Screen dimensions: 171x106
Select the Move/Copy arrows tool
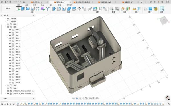(x=79, y=9)
